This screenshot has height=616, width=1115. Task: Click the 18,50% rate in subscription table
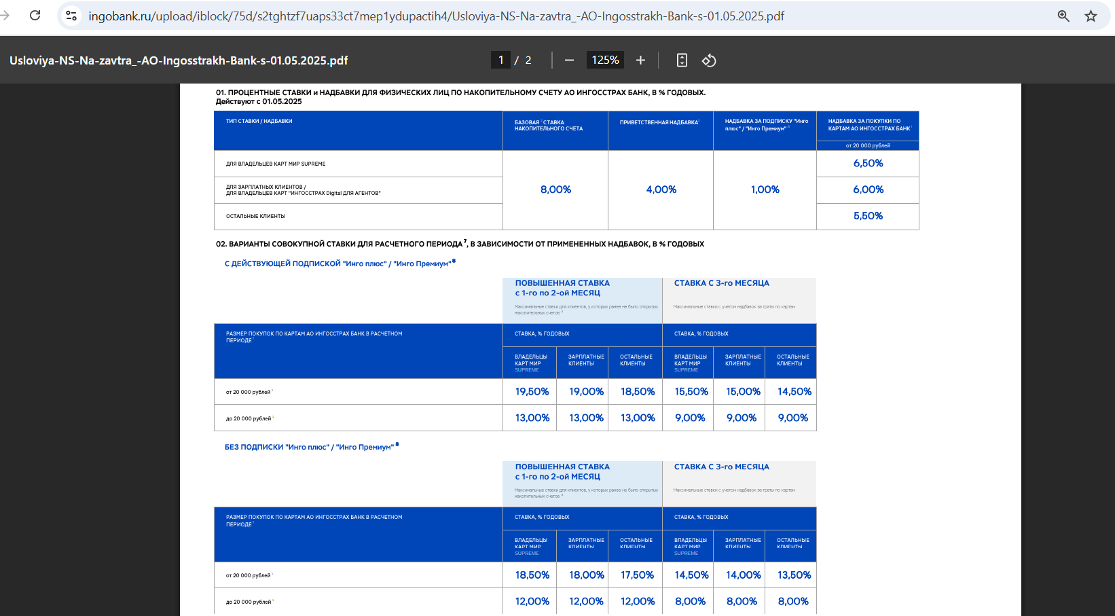(638, 392)
